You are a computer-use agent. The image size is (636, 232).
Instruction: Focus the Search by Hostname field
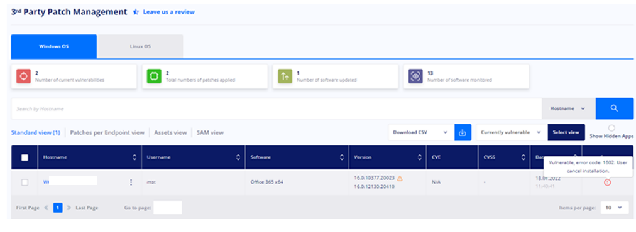(x=277, y=108)
